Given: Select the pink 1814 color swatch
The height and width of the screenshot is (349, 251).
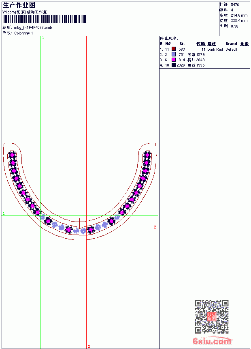Looking at the screenshot, I should 174,60.
